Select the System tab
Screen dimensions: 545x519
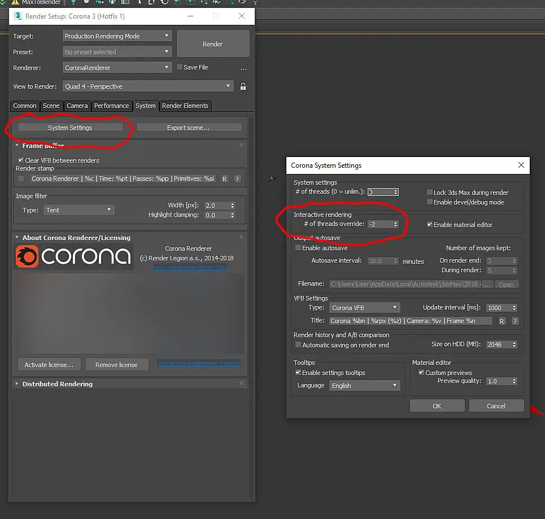pos(146,106)
